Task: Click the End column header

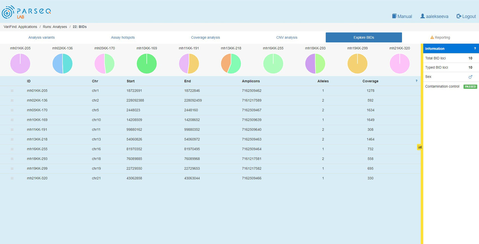Action: click(187, 81)
